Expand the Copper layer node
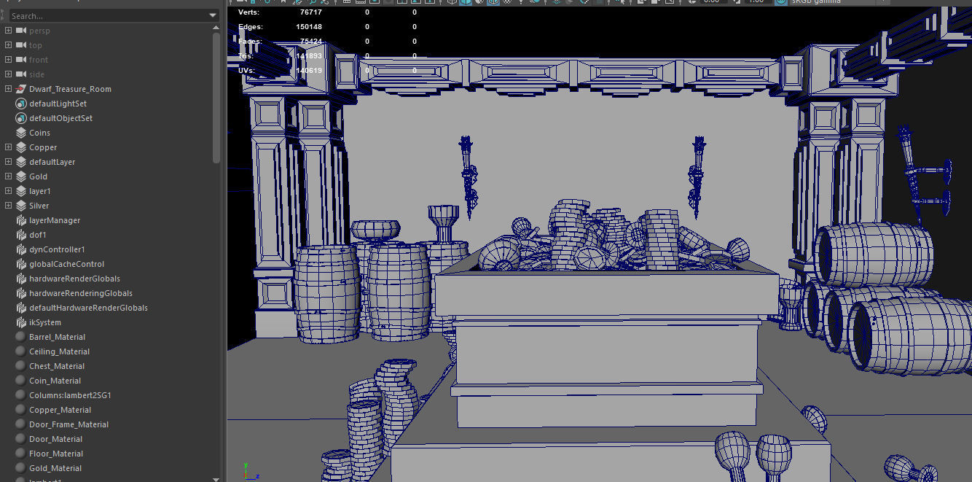This screenshot has height=482, width=972. coord(8,147)
